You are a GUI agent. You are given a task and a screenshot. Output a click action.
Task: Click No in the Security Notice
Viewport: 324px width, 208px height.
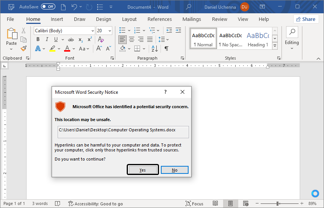(x=175, y=170)
